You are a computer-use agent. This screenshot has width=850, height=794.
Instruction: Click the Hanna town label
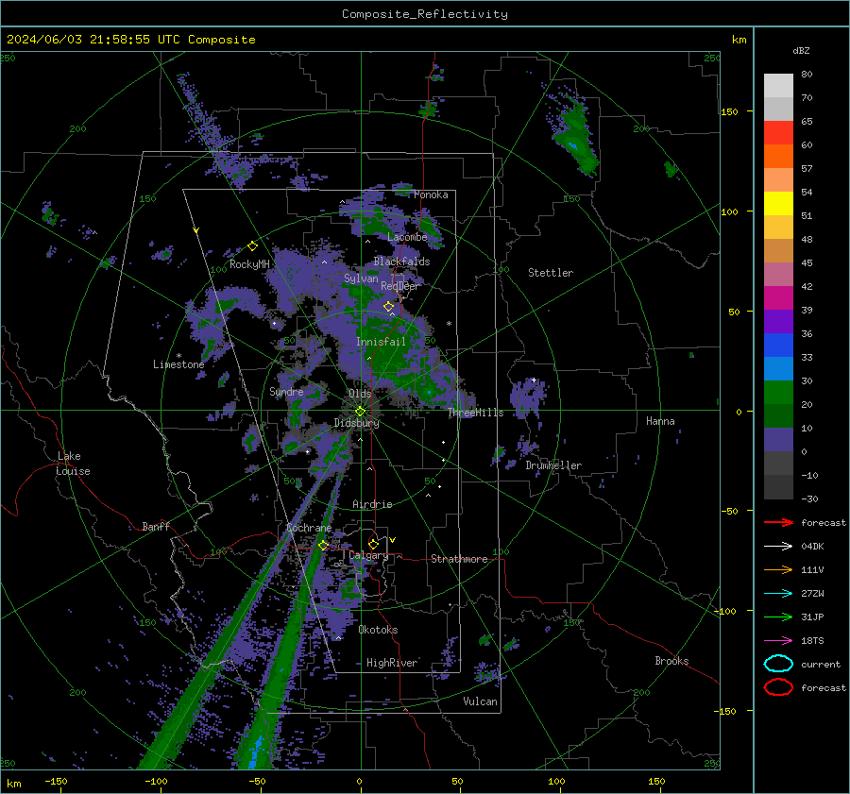pyautogui.click(x=660, y=421)
